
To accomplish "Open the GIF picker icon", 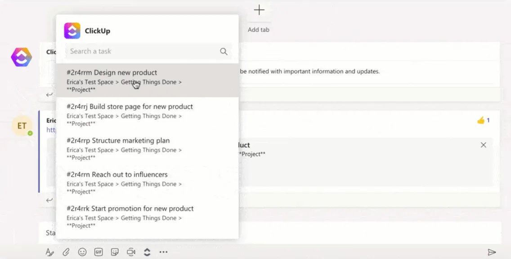I will (99, 252).
